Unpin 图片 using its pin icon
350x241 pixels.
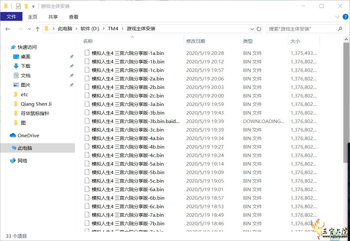tap(71, 85)
